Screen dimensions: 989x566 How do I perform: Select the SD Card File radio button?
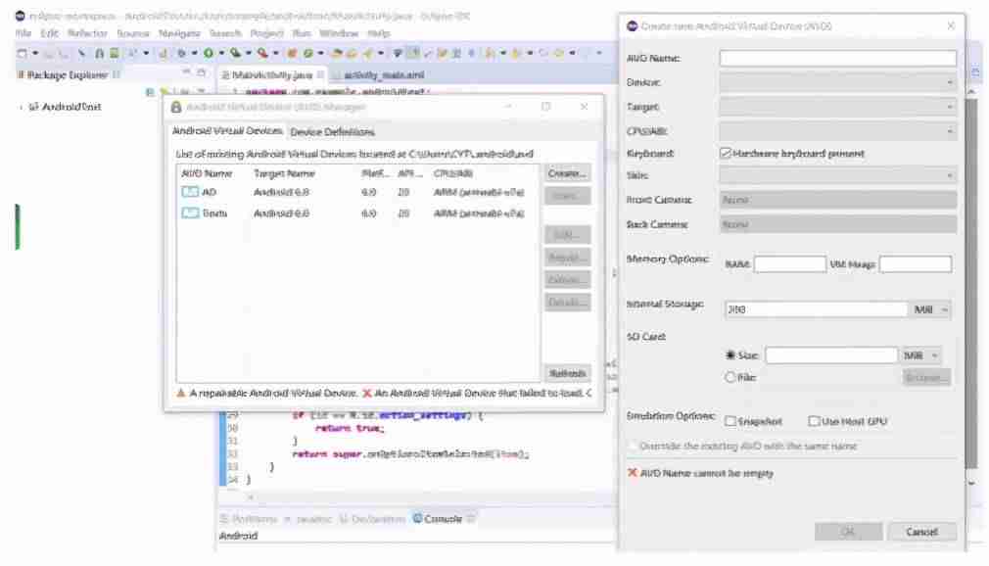pos(730,377)
